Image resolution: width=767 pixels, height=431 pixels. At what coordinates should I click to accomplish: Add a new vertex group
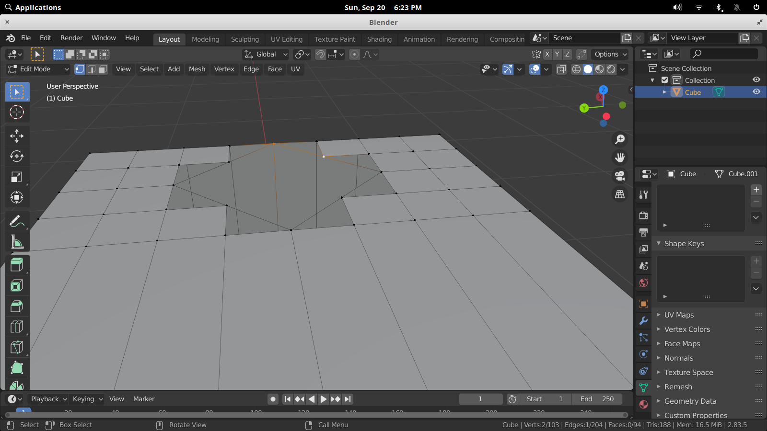756,190
